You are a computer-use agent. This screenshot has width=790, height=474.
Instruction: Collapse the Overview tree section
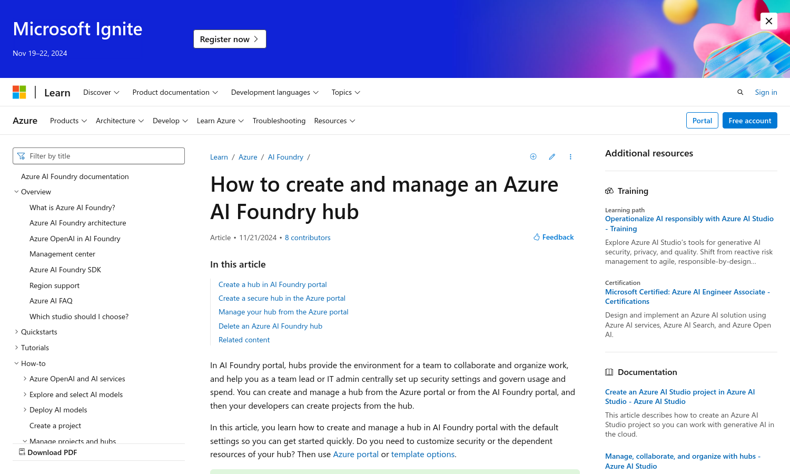pyautogui.click(x=16, y=192)
